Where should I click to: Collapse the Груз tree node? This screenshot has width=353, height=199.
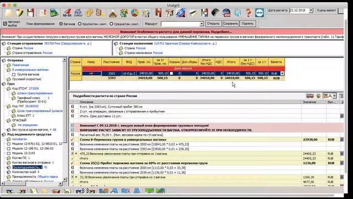coord(4,83)
